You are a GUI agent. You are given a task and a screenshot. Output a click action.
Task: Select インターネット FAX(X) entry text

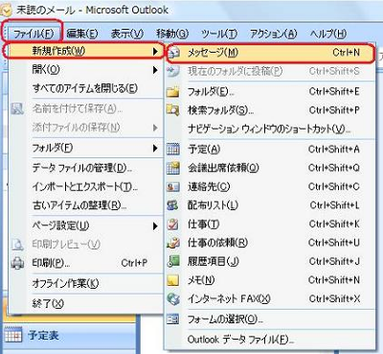coord(229,299)
